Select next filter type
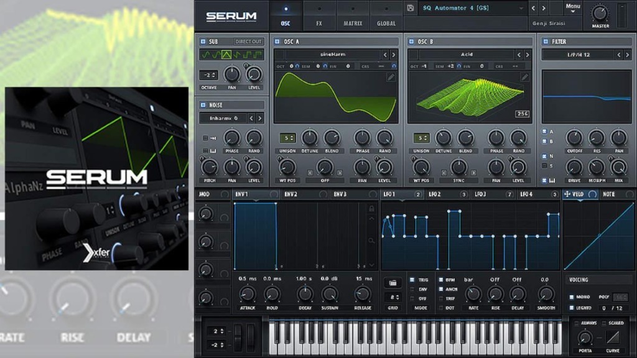637x358 pixels. point(627,55)
